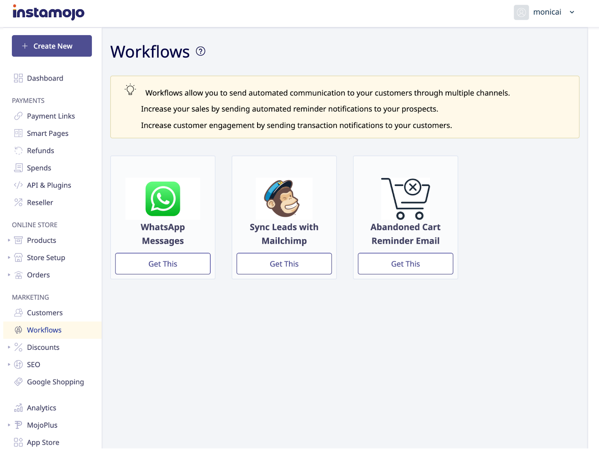
Task: Open the Spends page
Action: point(39,168)
